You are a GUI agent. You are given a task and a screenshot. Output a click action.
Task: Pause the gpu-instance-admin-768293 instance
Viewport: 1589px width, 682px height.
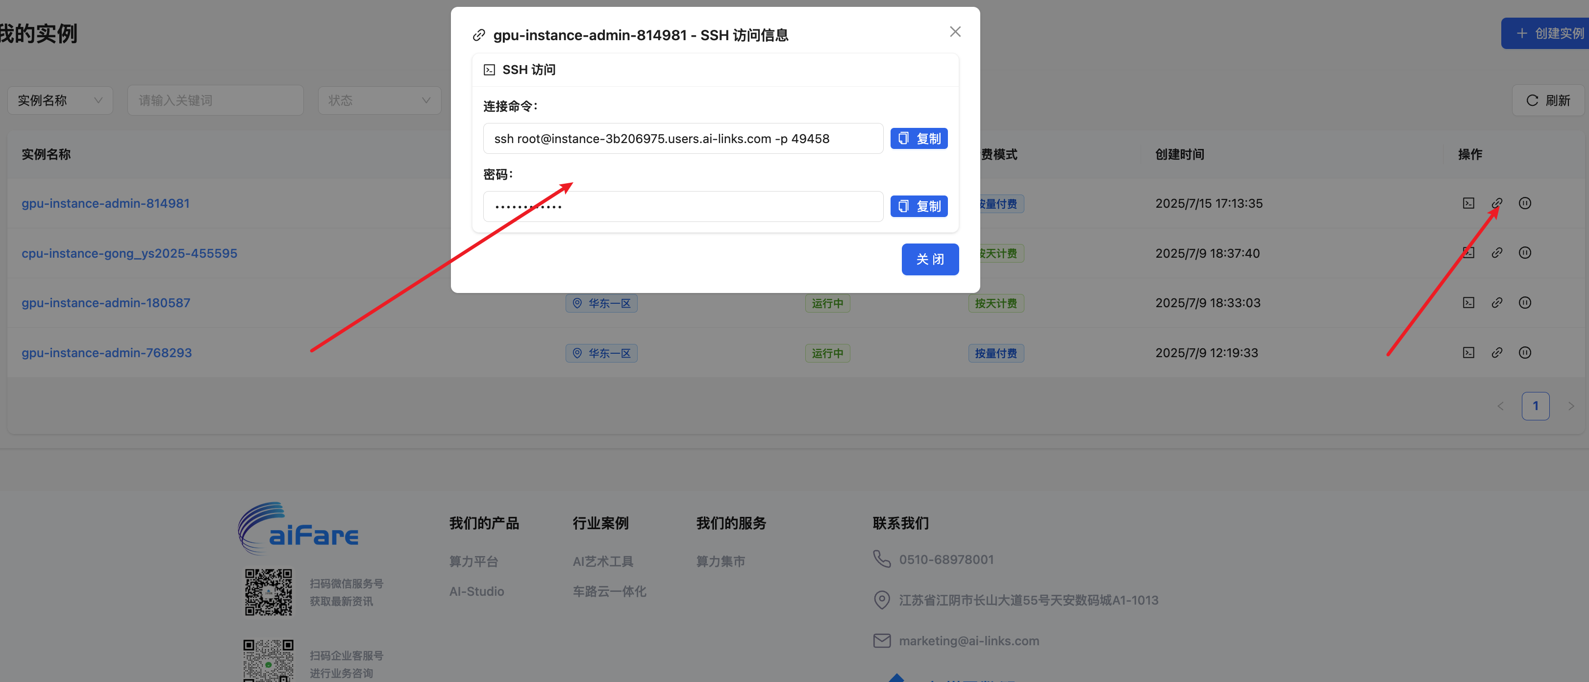[x=1525, y=352]
